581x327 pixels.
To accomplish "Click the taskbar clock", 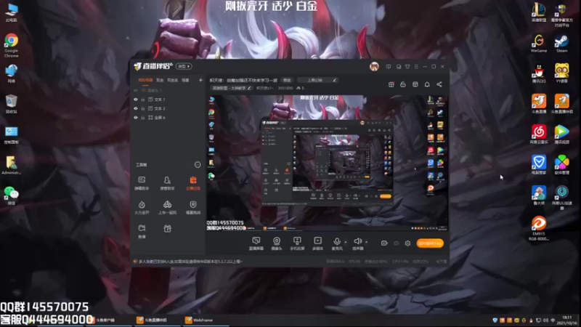I will (x=567, y=320).
